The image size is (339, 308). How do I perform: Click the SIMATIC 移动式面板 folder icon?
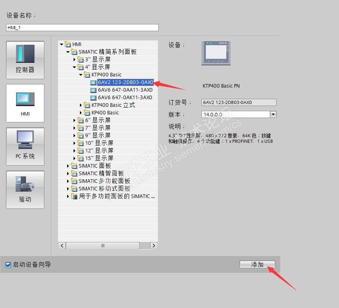(74, 189)
